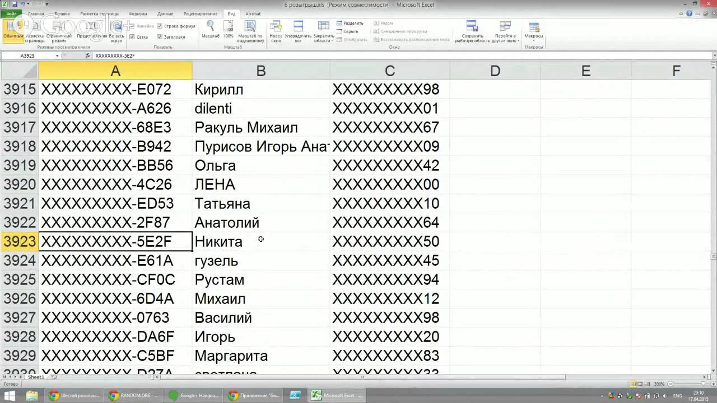
Task: Toggle Строка формул formula bar checkbox
Action: tap(176, 26)
